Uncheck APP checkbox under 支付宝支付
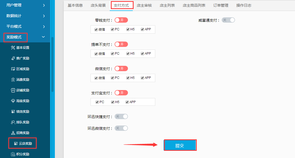 click(x=127, y=102)
